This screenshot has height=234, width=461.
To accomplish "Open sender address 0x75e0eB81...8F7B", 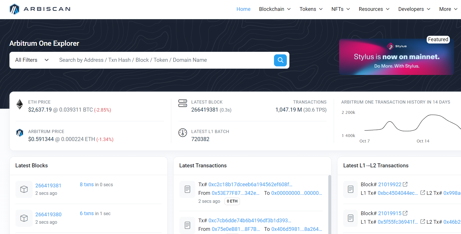I will [236, 229].
